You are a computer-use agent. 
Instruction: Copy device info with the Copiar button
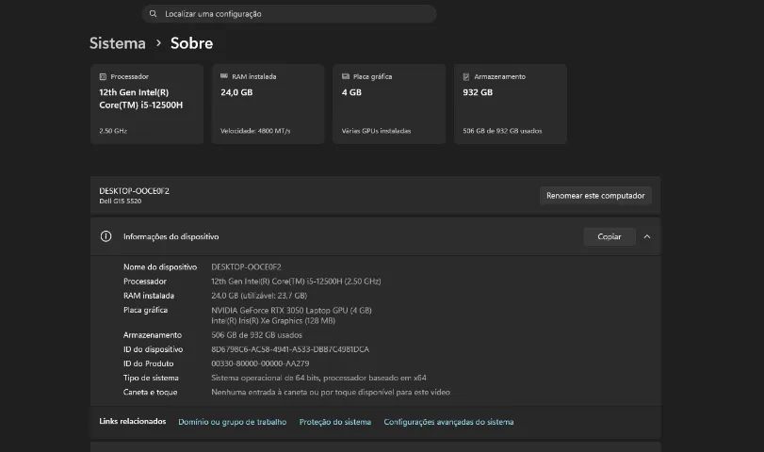pos(610,236)
